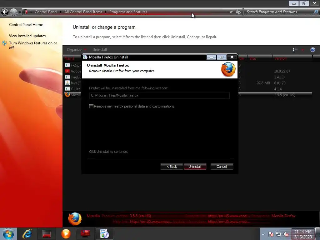This screenshot has width=320, height=240.
Task: Select the 7-Zip program row icon
Action: coord(67,65)
